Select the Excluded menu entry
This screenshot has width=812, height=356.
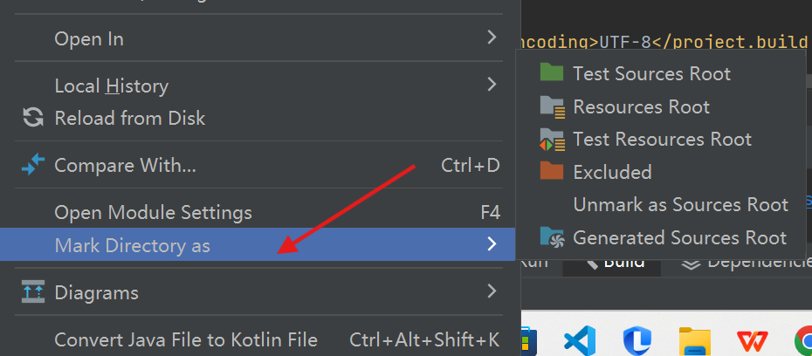662,171
